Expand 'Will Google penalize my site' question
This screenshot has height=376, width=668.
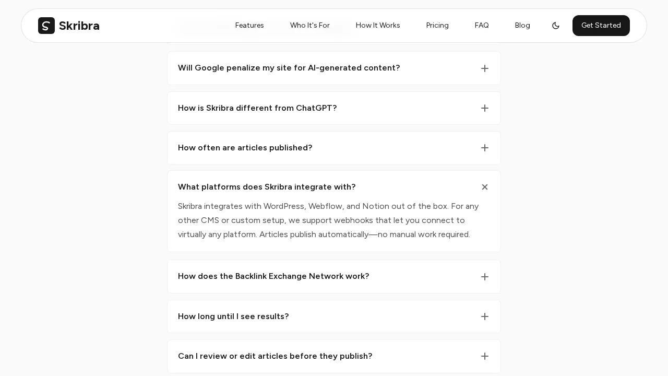(x=289, y=68)
